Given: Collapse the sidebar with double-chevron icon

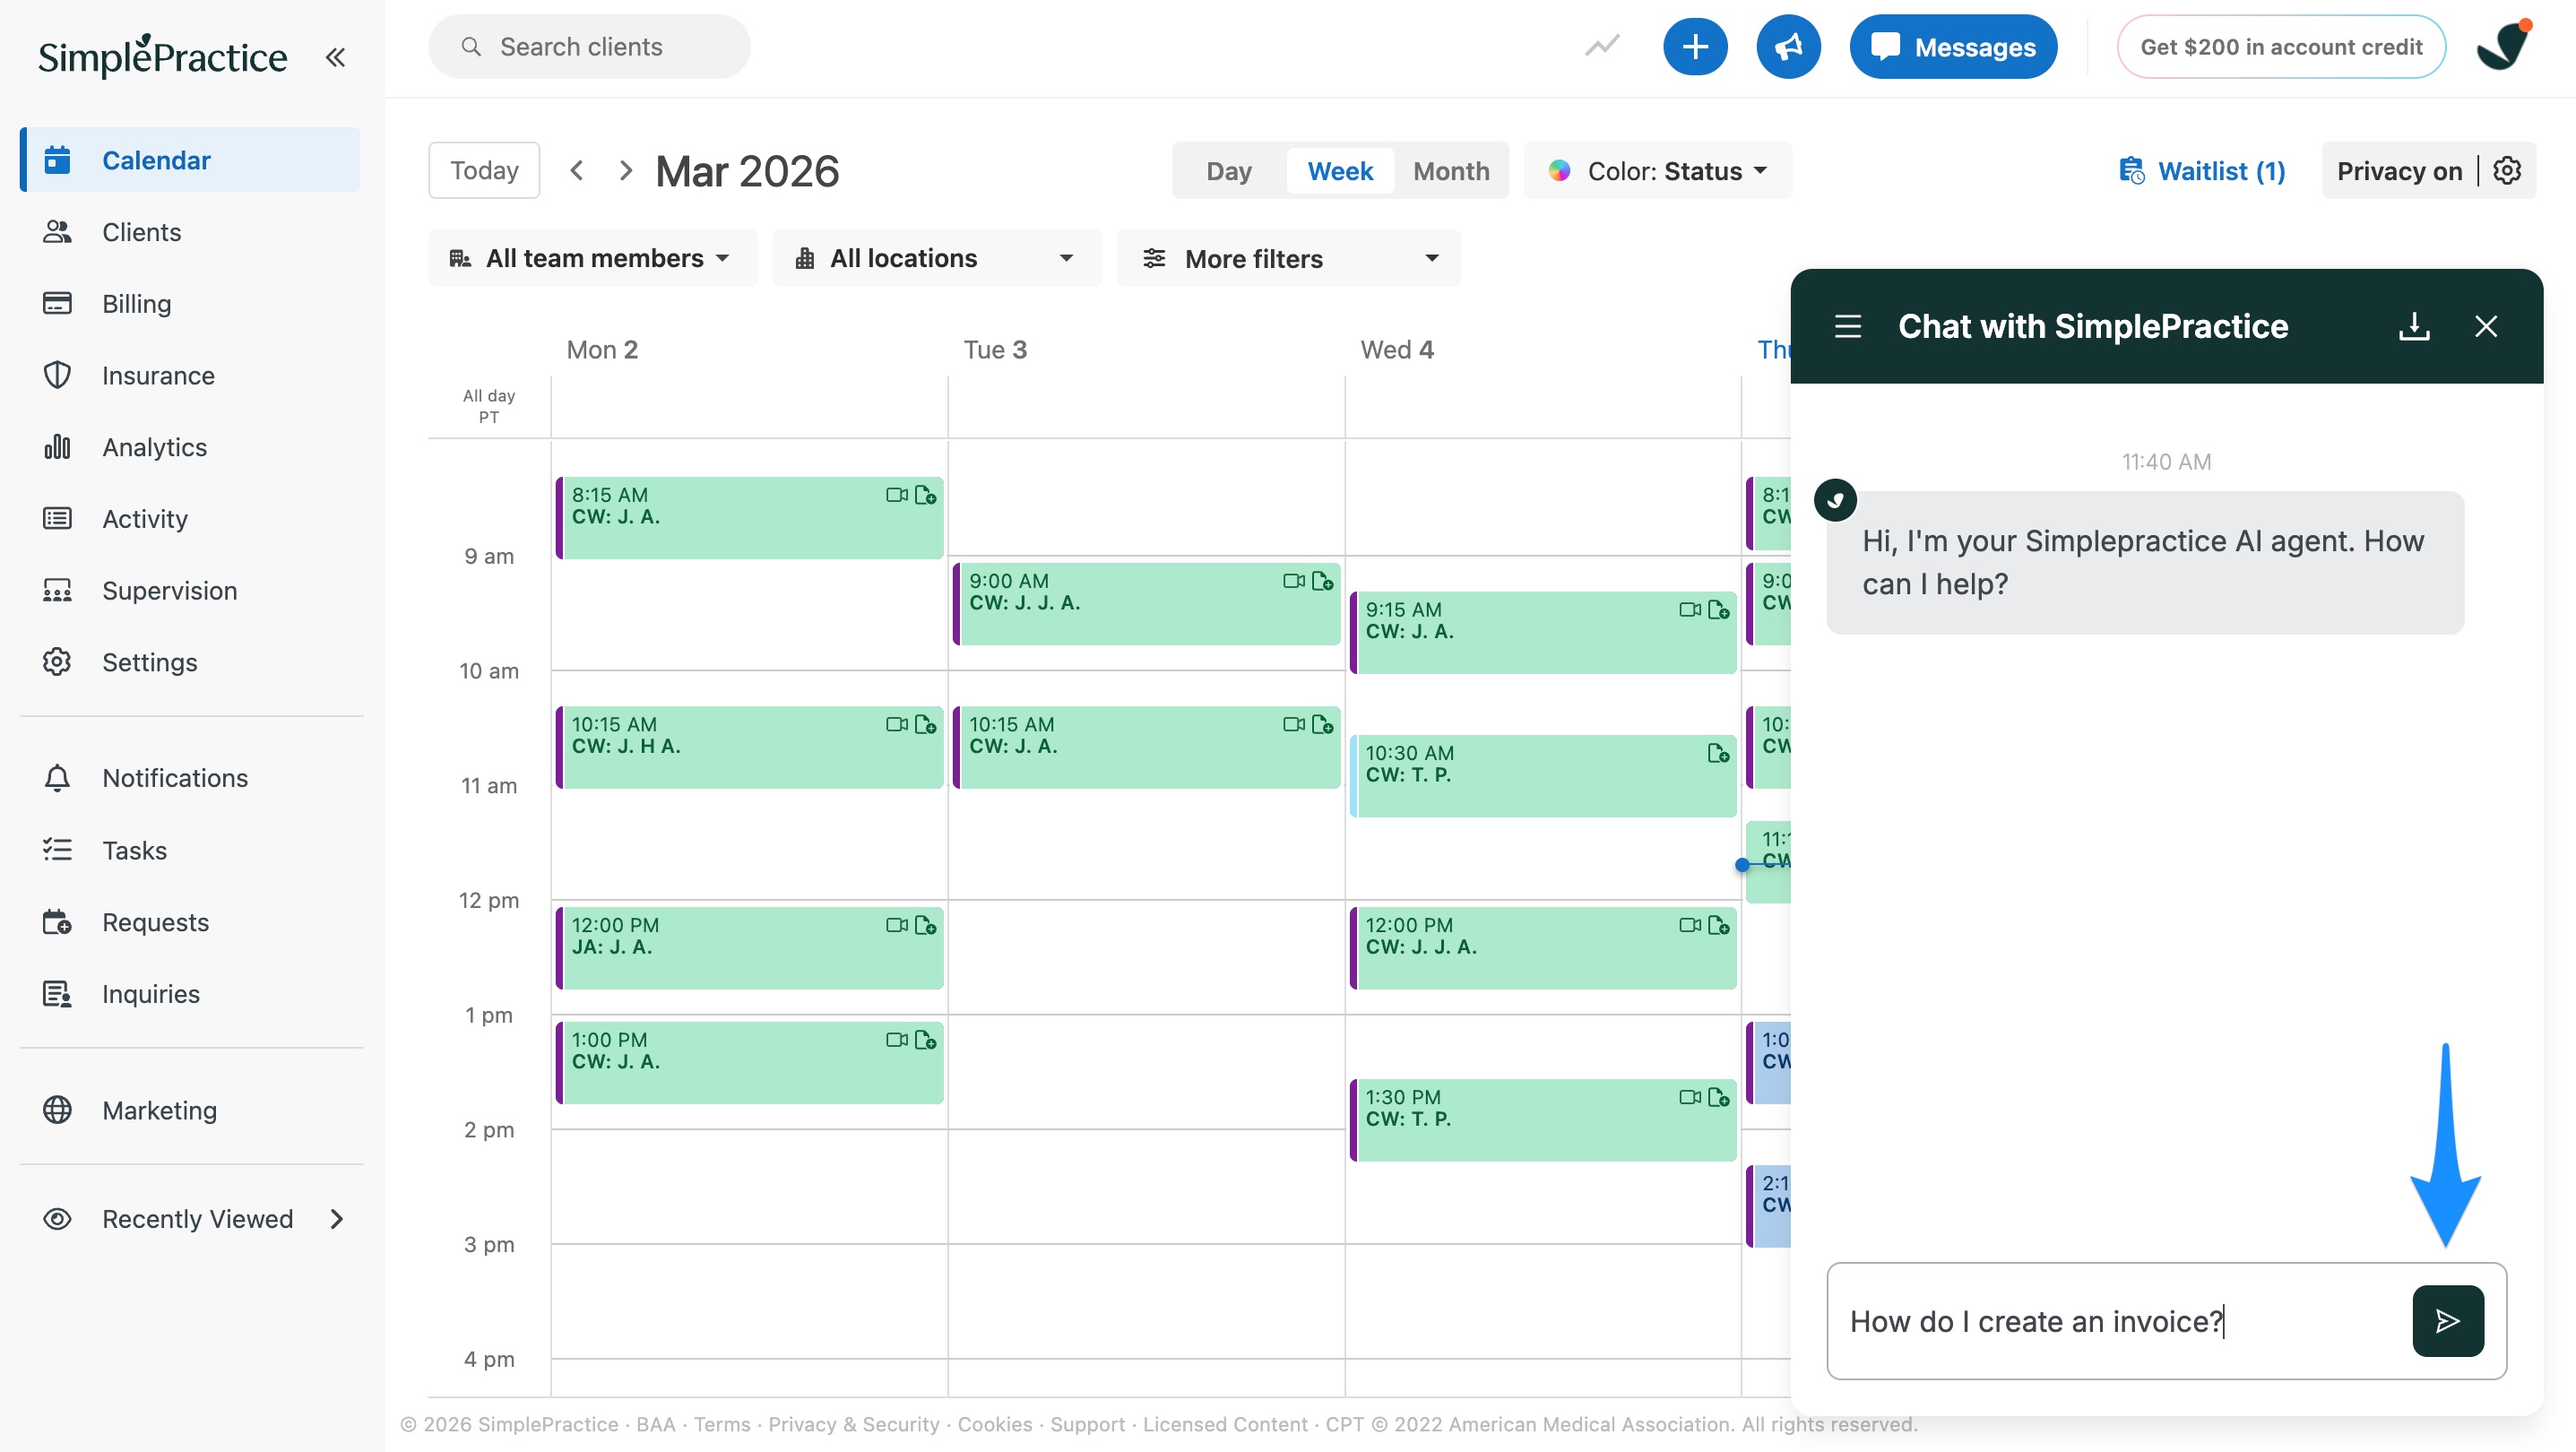Looking at the screenshot, I should (335, 57).
